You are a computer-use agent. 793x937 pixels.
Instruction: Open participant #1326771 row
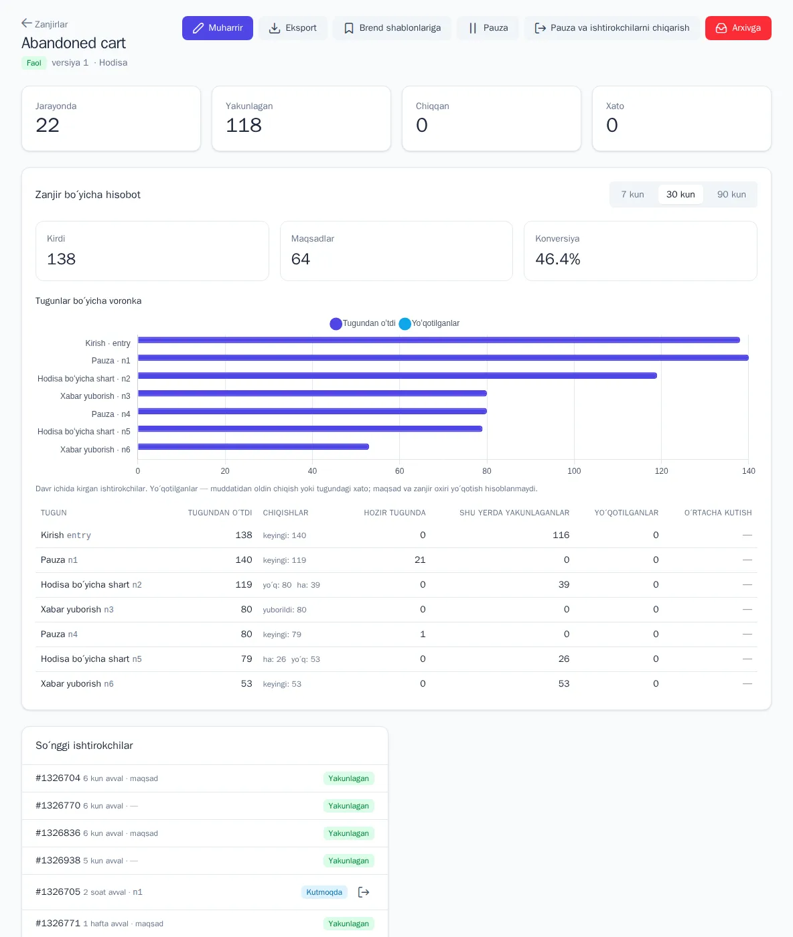(x=205, y=924)
